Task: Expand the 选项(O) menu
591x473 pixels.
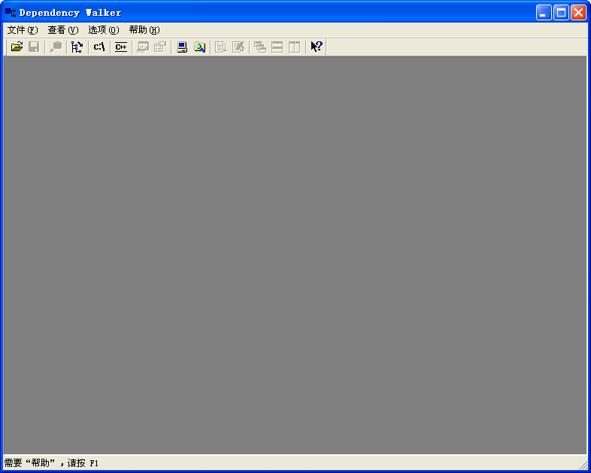Action: click(103, 30)
